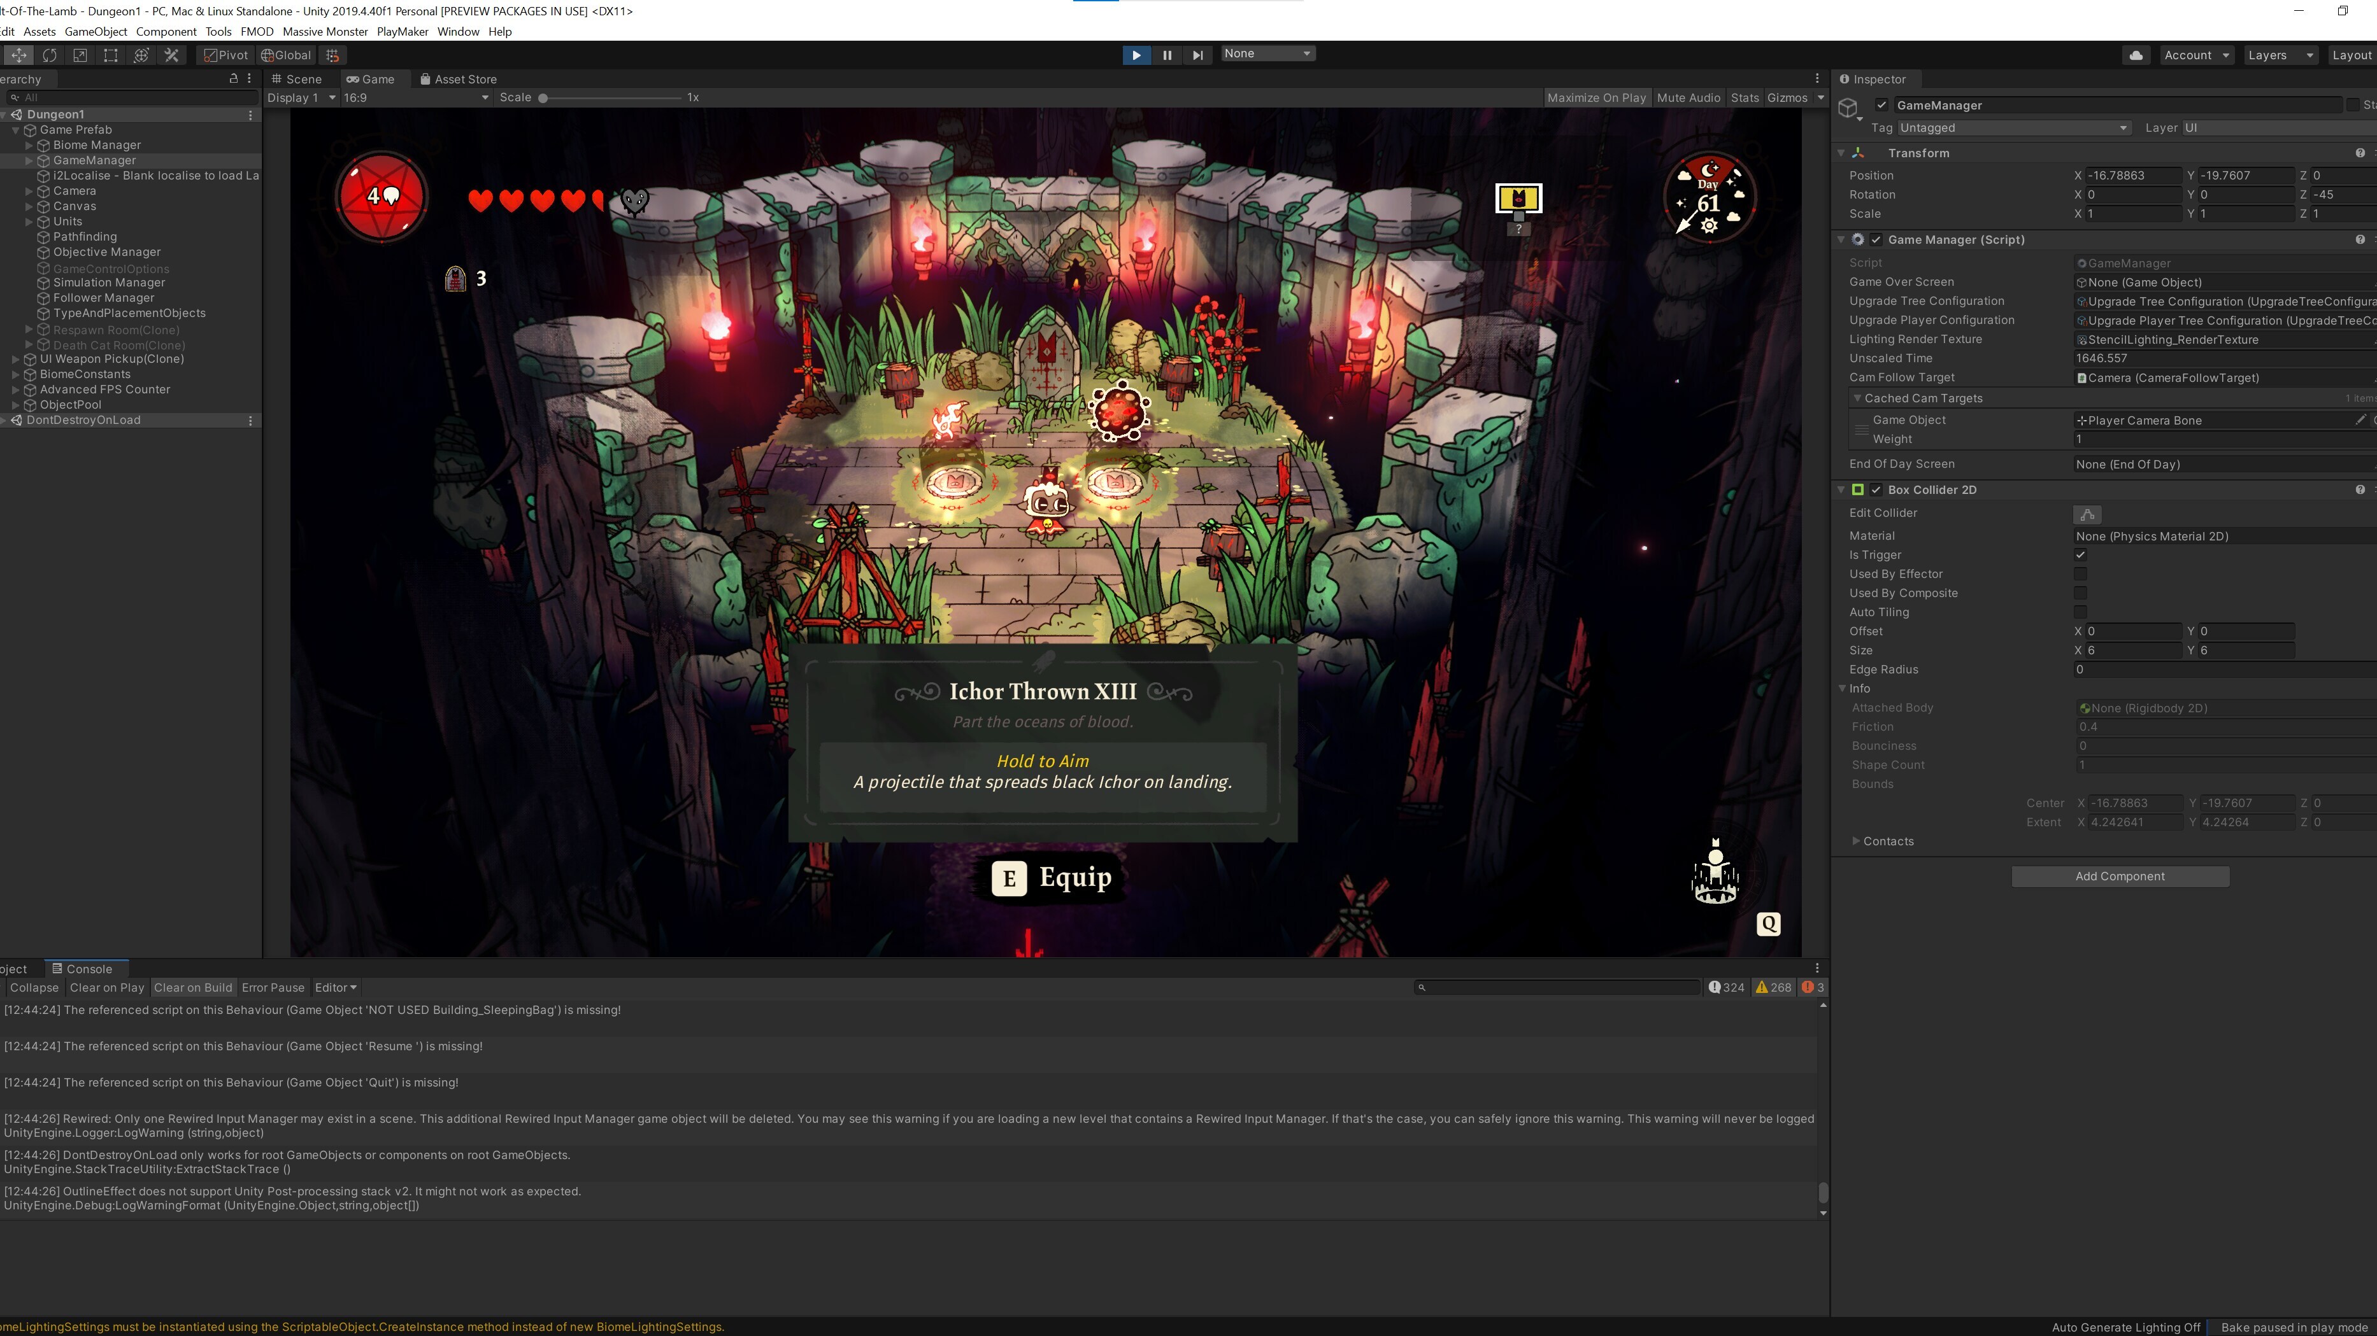Enable Auto Tiling checkbox
2377x1336 pixels.
click(2080, 612)
